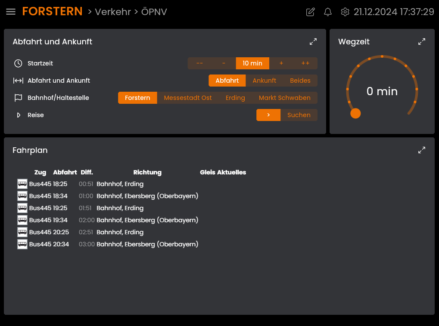Image resolution: width=439 pixels, height=326 pixels.
Task: Open the notifications bell
Action: tap(328, 12)
